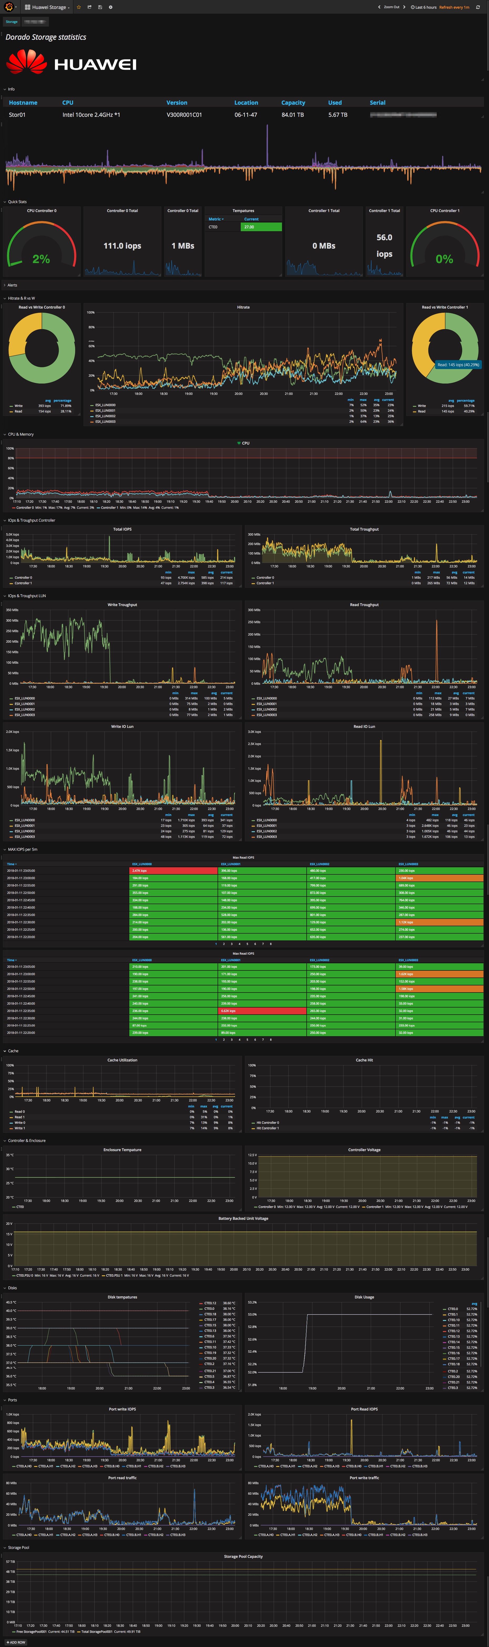Collapse the Hitrate & R vs W row
This screenshot has height=1647, width=489.
coord(19,298)
